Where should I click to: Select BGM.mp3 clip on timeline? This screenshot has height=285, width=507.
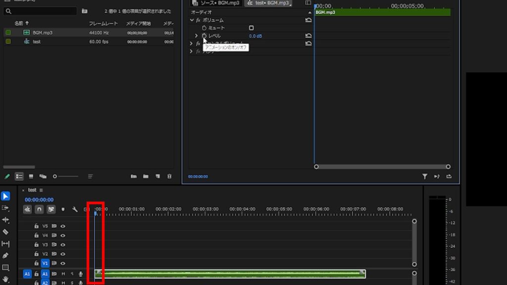(230, 274)
